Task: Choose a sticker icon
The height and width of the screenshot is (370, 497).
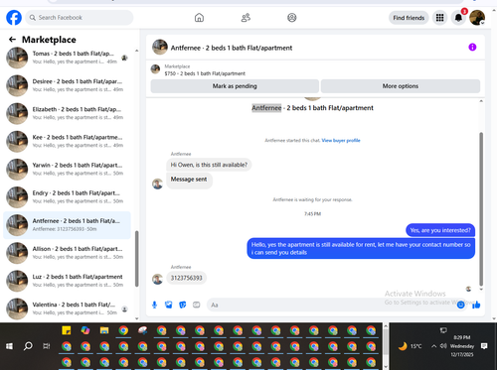Action: pyautogui.click(x=183, y=305)
